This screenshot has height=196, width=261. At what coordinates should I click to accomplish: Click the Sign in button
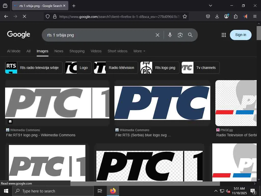click(x=241, y=35)
